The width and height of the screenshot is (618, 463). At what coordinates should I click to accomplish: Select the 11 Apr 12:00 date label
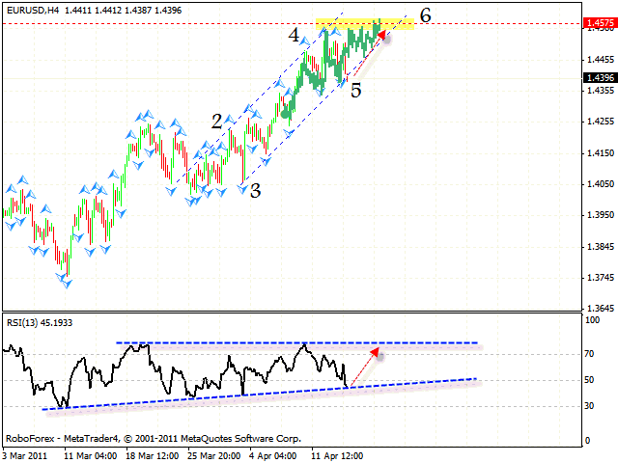click(x=338, y=451)
